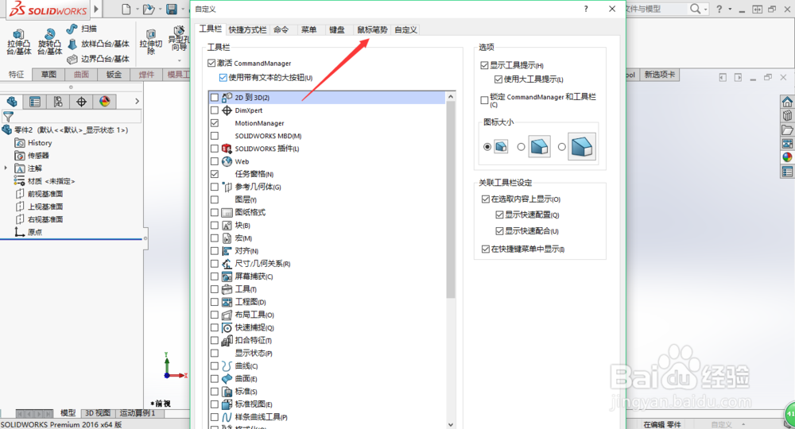This screenshot has width=795, height=429.
Task: Open the Design Library task pane icon
Action: (x=787, y=115)
